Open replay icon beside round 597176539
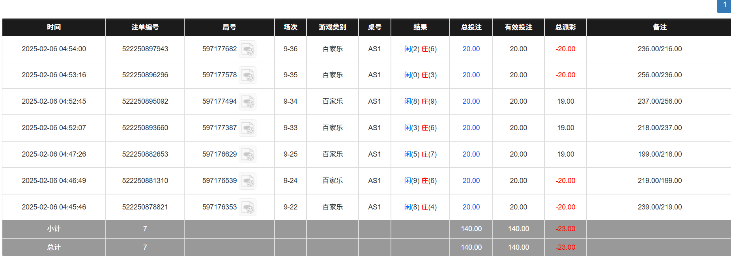This screenshot has height=256, width=731. (x=248, y=181)
